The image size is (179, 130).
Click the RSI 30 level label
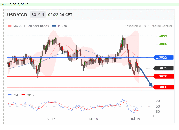158,112
